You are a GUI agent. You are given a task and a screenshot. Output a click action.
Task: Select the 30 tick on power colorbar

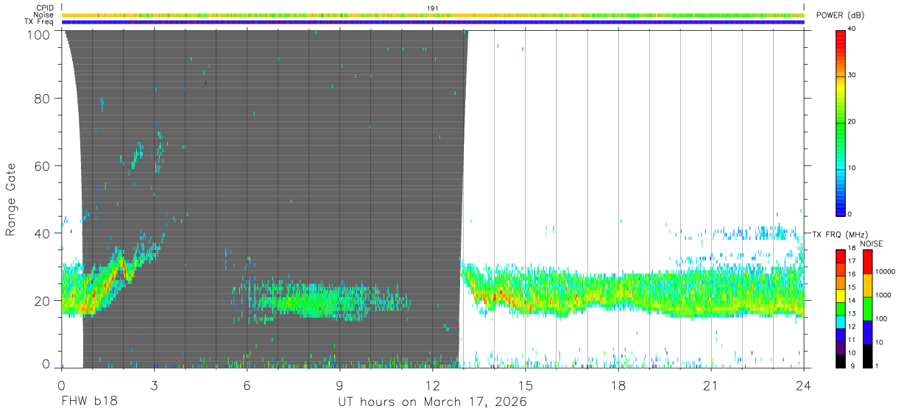tap(852, 76)
